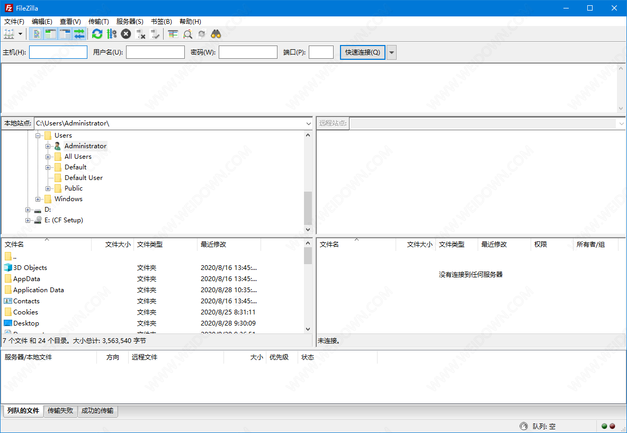Open the 传输(T) menu
Screen dimensions: 627x433
tap(98, 22)
